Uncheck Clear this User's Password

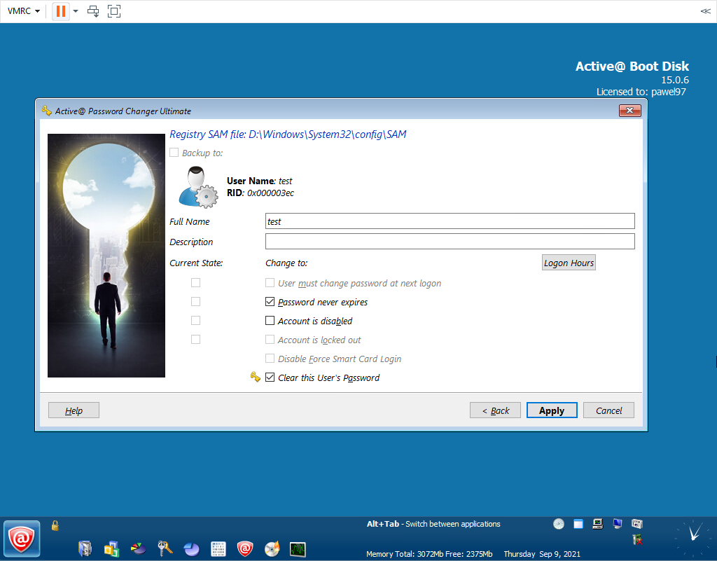coord(270,378)
